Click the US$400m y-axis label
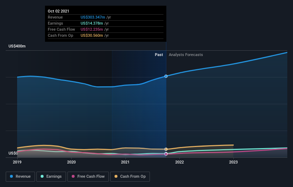This screenshot has height=187, width=293. point(17,46)
